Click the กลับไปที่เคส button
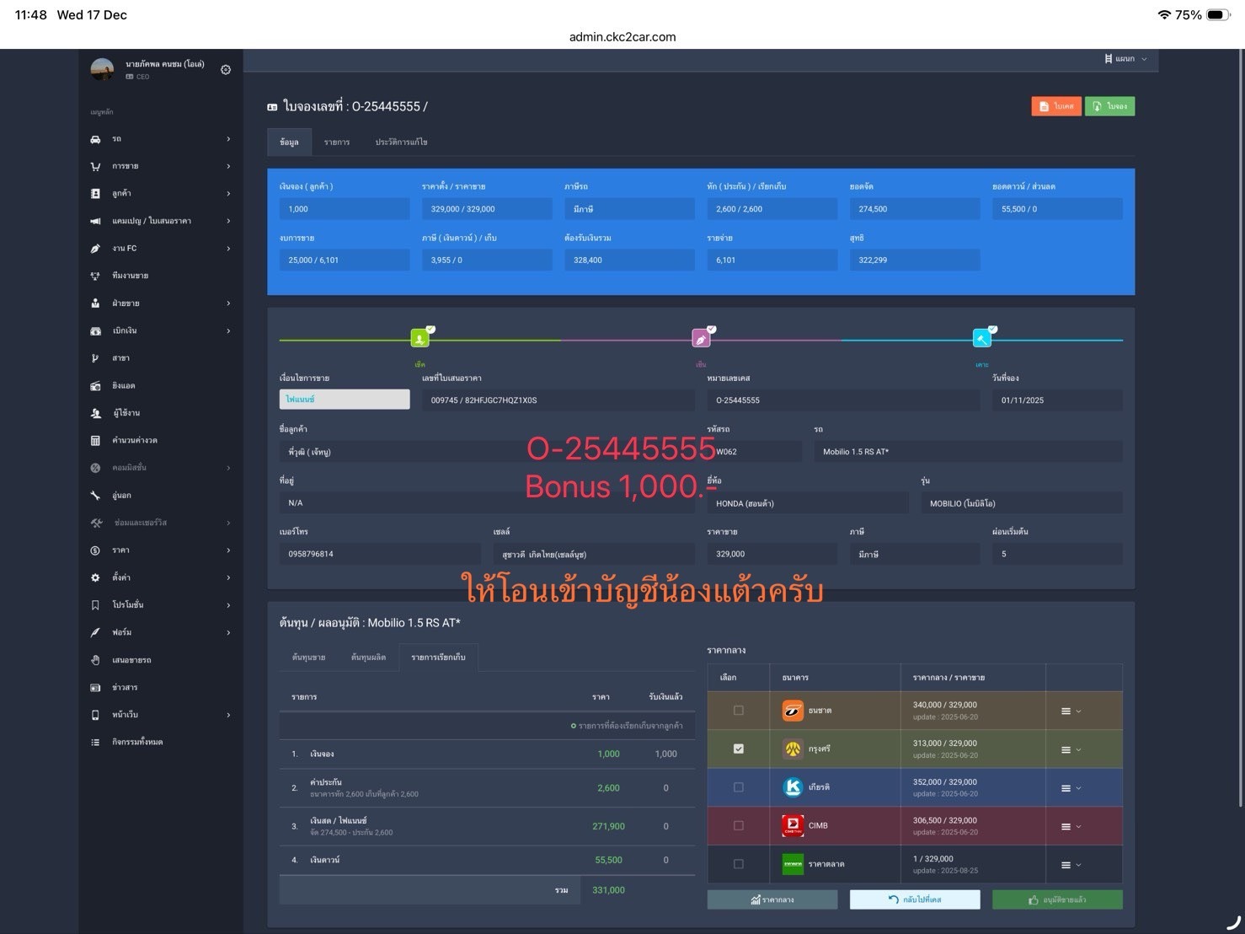This screenshot has width=1245, height=934. pos(915,899)
